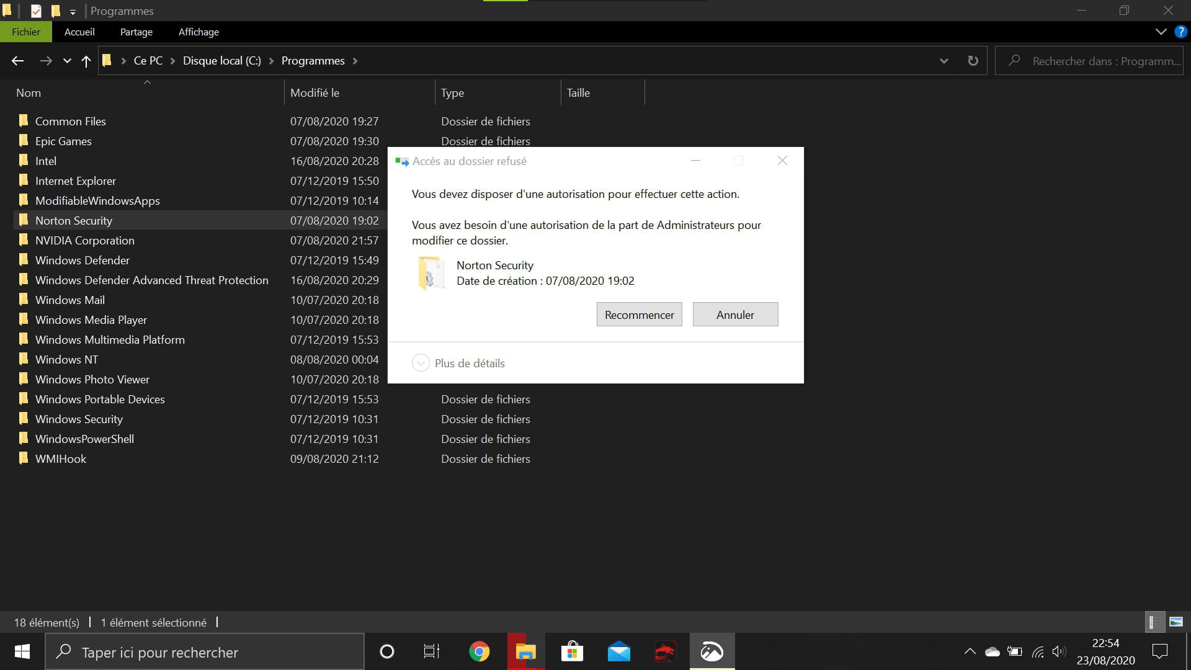1191x670 pixels.
Task: Go back with the left arrow
Action: click(x=17, y=61)
